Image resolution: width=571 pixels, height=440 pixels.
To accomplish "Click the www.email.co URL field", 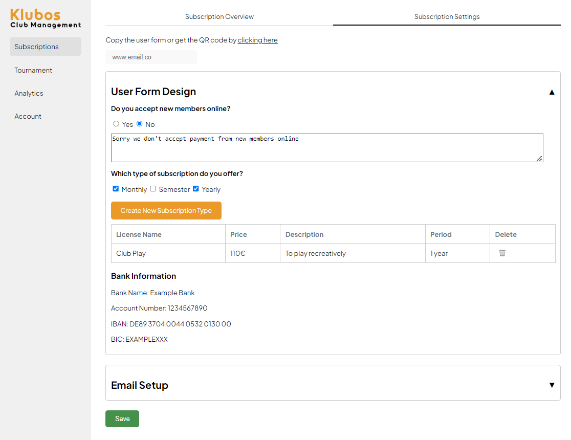I will click(151, 57).
